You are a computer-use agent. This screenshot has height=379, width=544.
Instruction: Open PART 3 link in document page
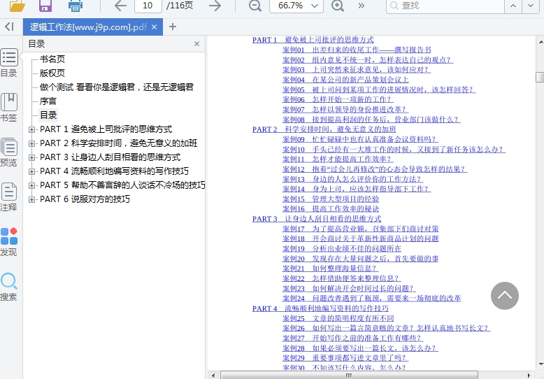click(x=317, y=219)
